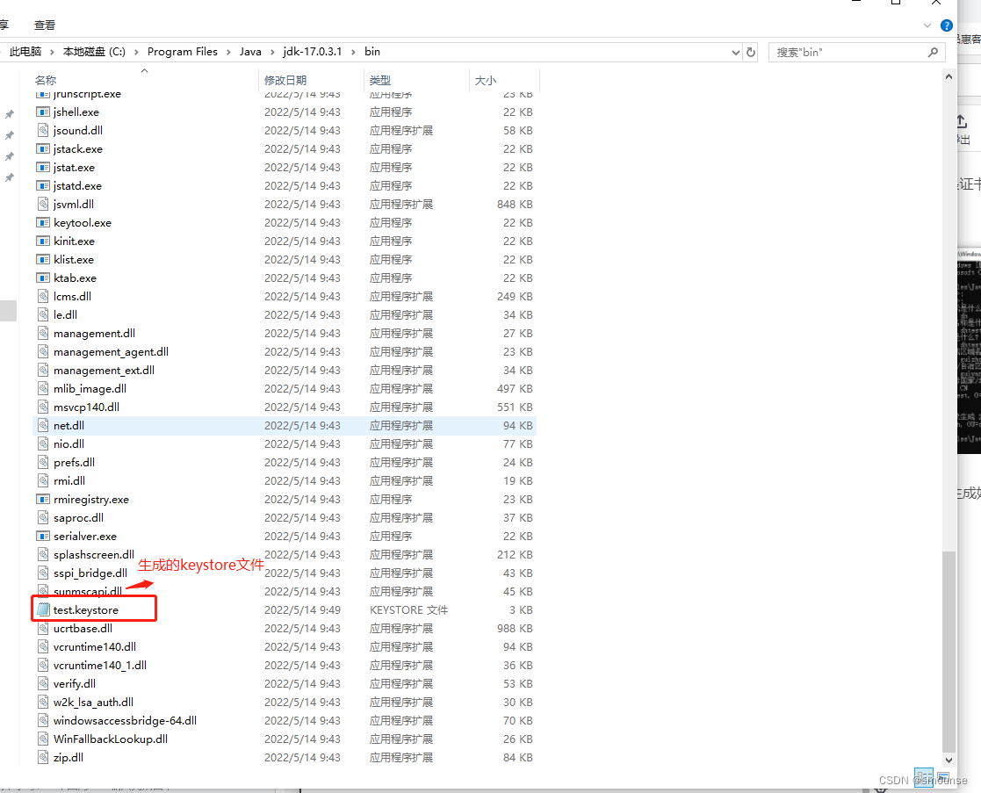Select the saproc.dll file name
This screenshot has height=793, width=981.
pos(79,518)
